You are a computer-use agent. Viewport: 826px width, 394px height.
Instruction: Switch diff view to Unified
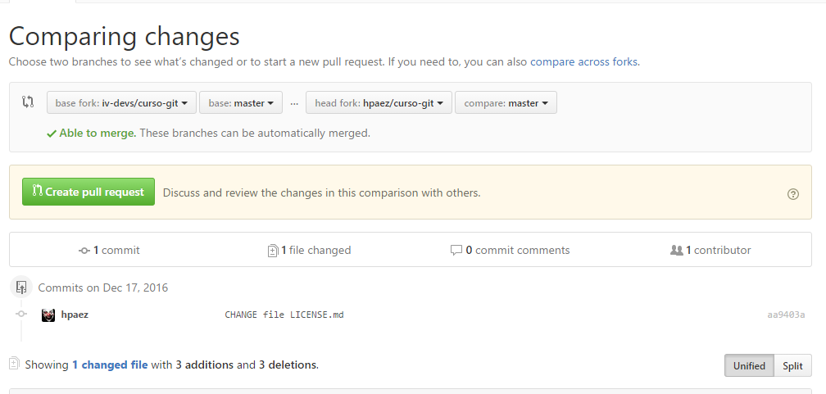(x=749, y=365)
